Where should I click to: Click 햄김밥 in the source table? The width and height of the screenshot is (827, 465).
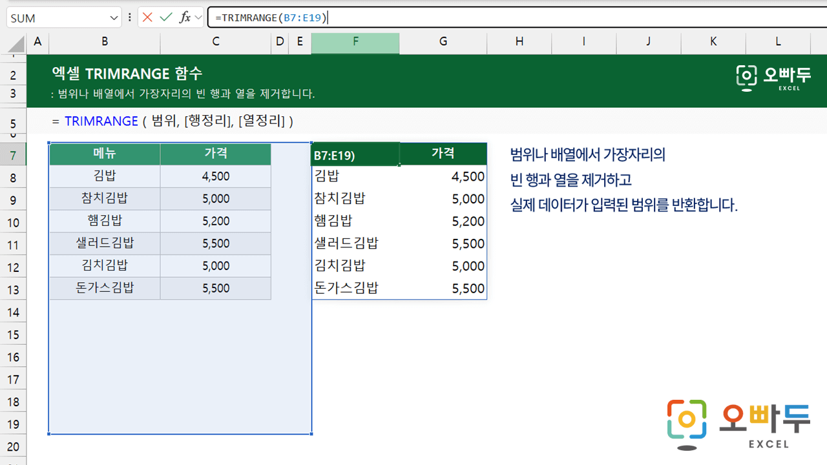click(x=105, y=221)
